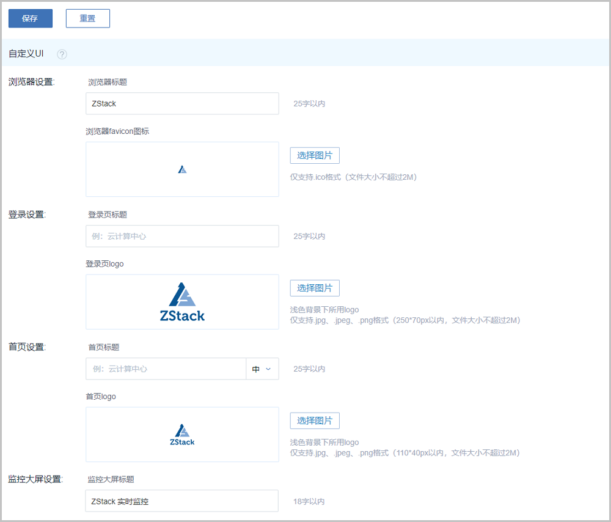This screenshot has width=611, height=522.
Task: Click the 首页logo ZStack preview
Action: tap(182, 434)
